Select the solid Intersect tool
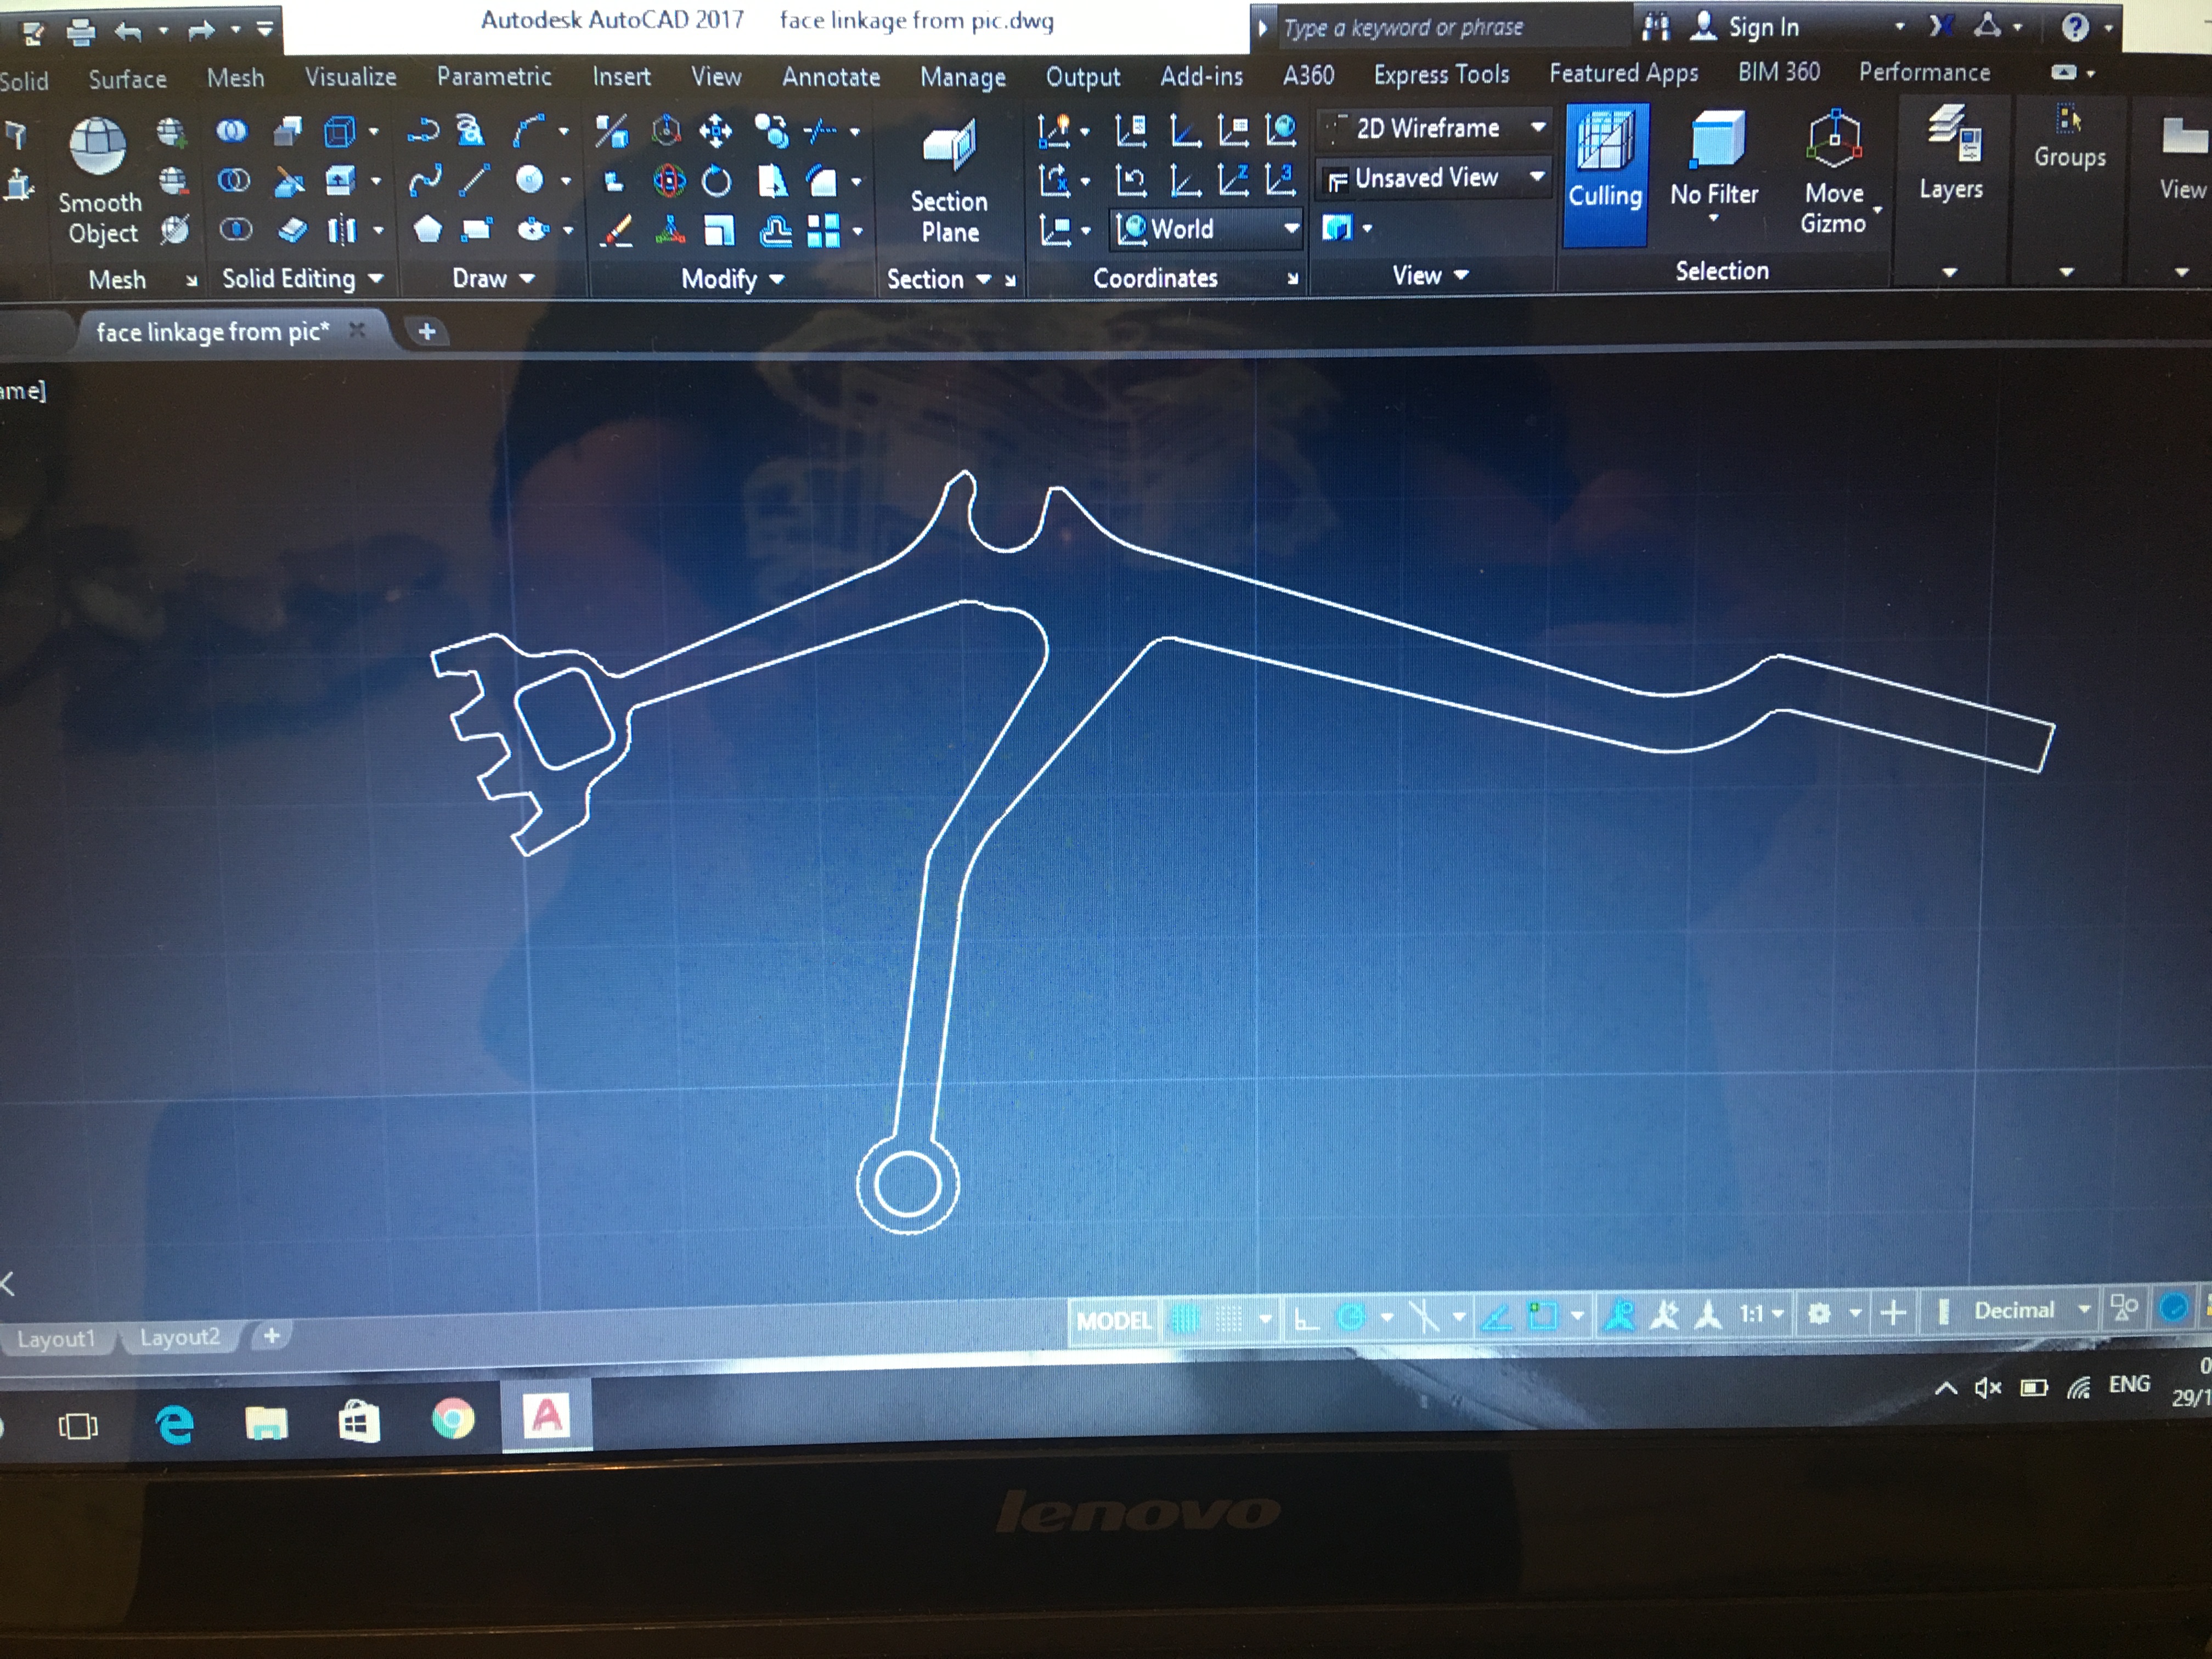Screen dimensions: 2212x1659 pyautogui.click(x=235, y=230)
